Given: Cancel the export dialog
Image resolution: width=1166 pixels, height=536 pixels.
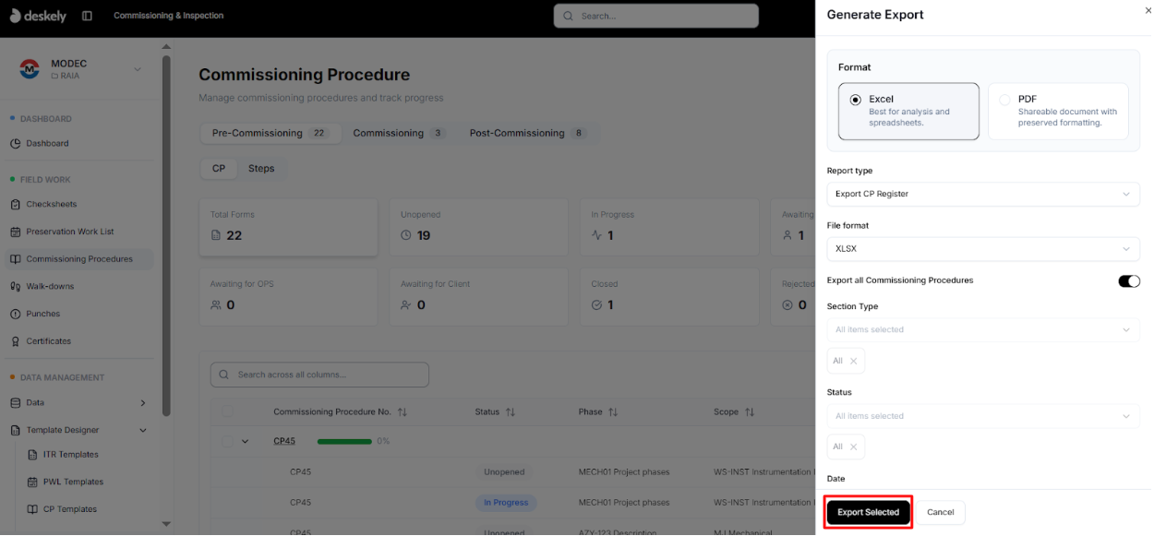Looking at the screenshot, I should click(x=940, y=512).
